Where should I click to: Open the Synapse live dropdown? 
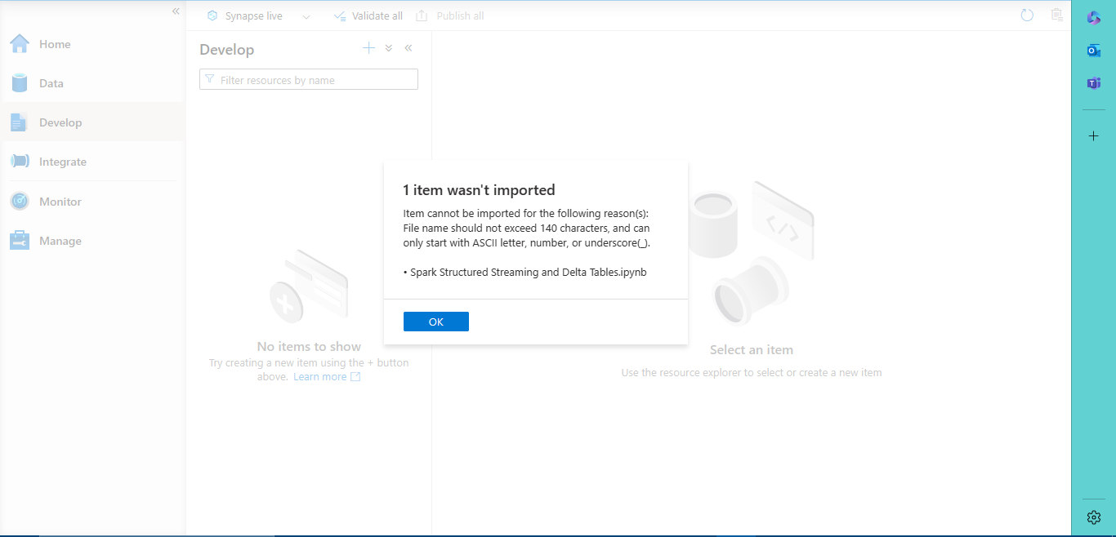306,16
